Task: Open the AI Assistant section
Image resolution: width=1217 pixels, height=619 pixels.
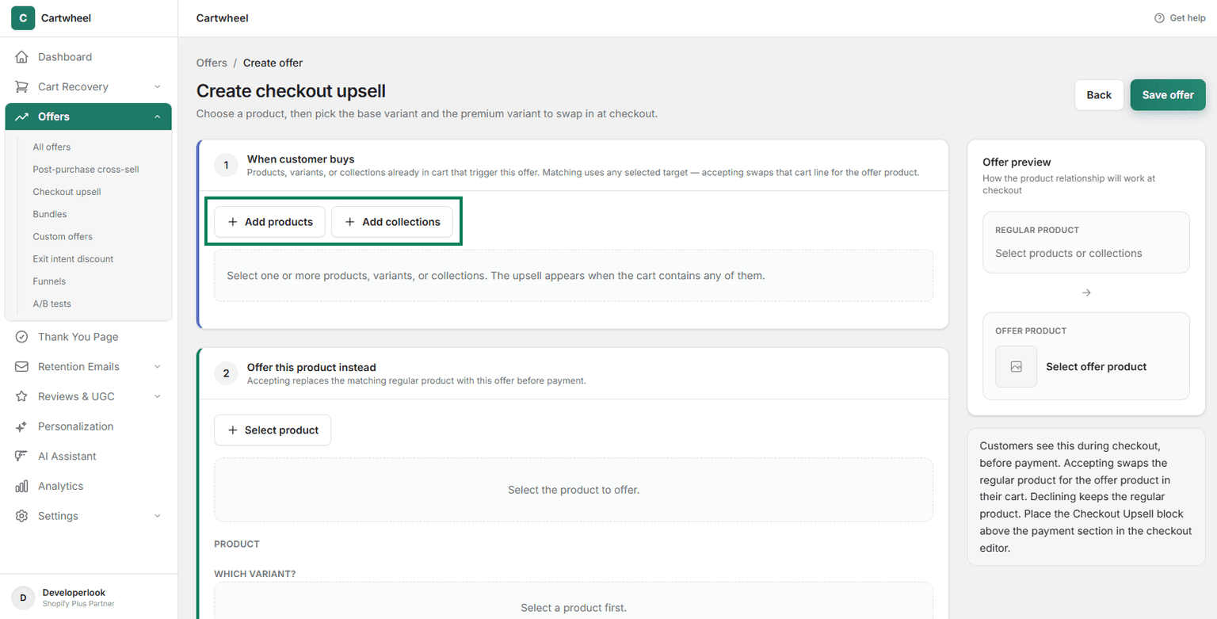Action: [89, 457]
